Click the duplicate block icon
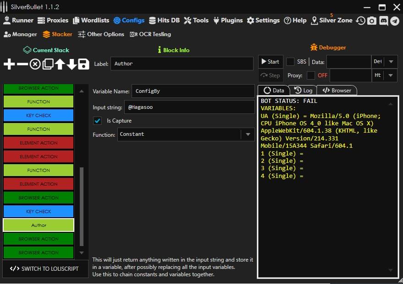 (x=47, y=64)
